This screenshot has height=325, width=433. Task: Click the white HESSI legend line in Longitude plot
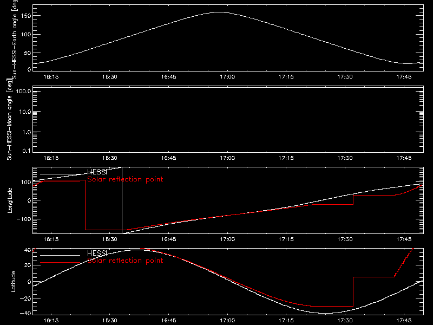pyautogui.click(x=60, y=174)
